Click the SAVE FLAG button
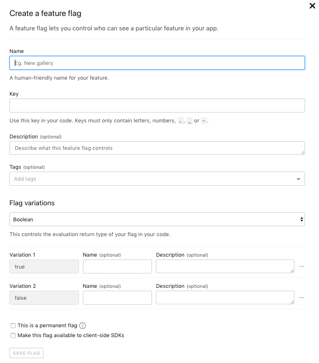The image size is (319, 363). tap(26, 353)
